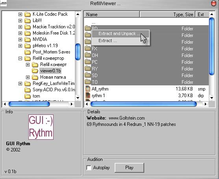
Task: Click folder tree scroll down arrow
Action: pyautogui.click(x=78, y=98)
